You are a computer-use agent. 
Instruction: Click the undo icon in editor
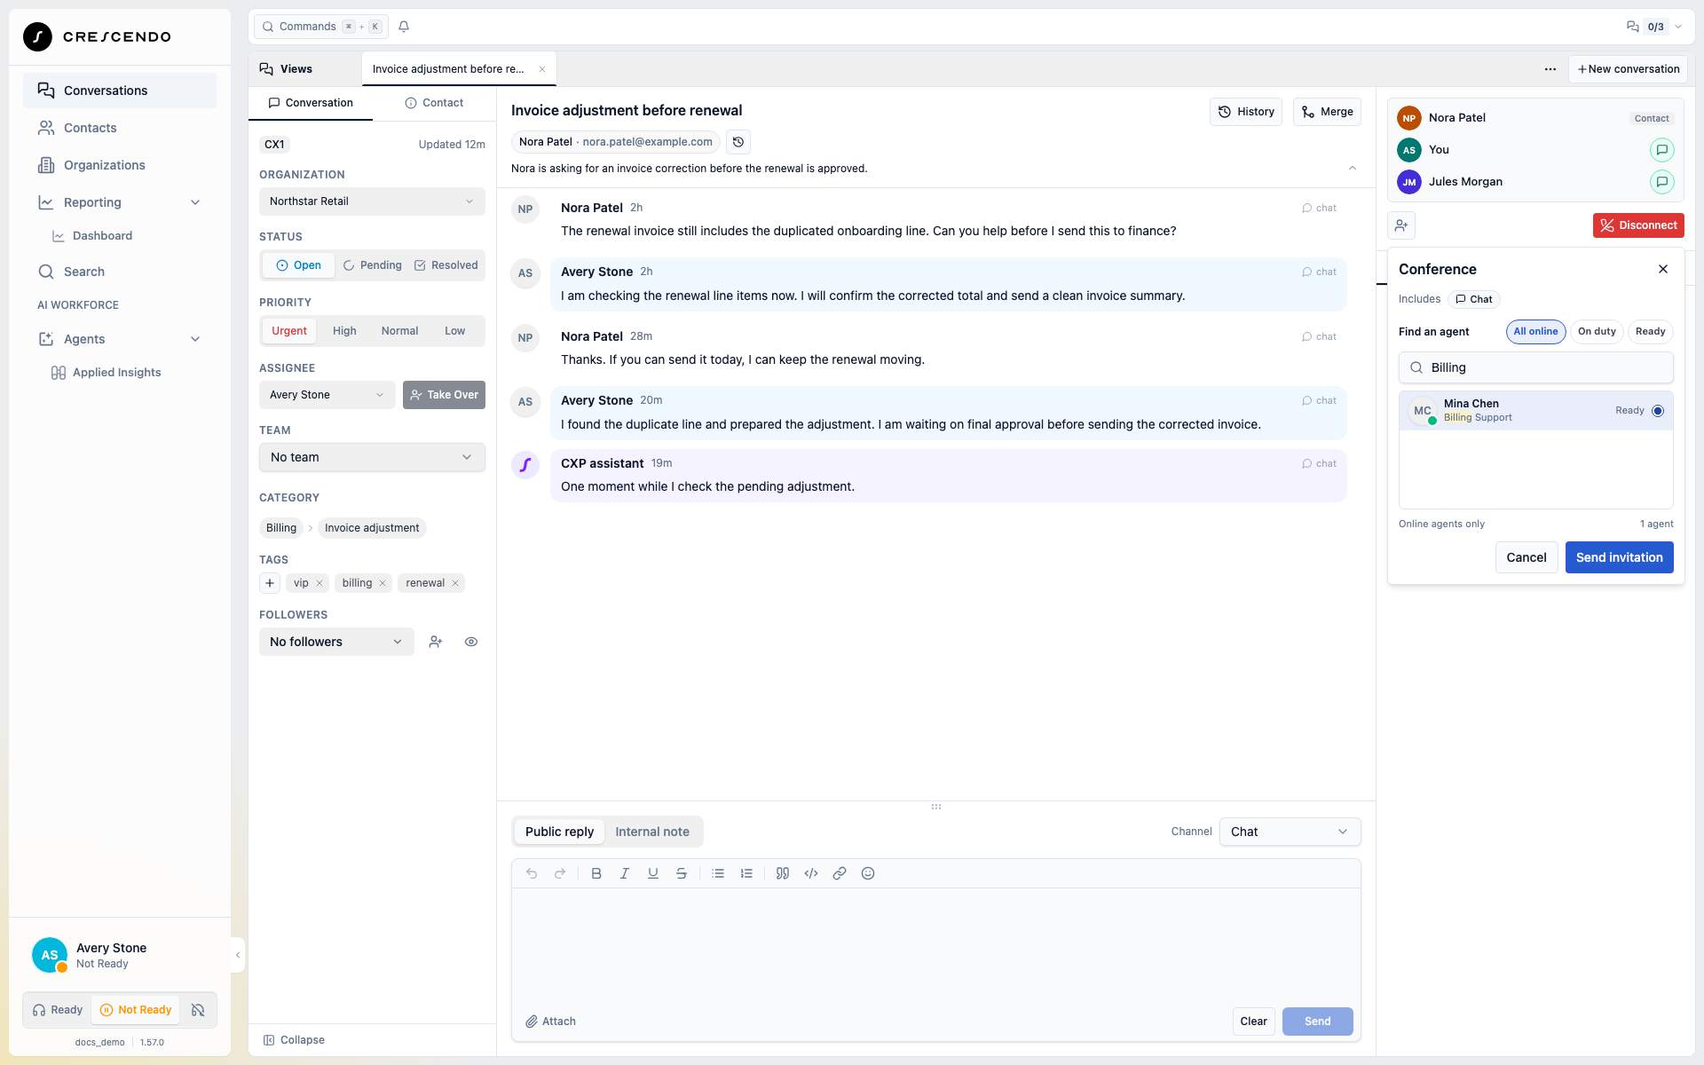[x=532, y=873]
